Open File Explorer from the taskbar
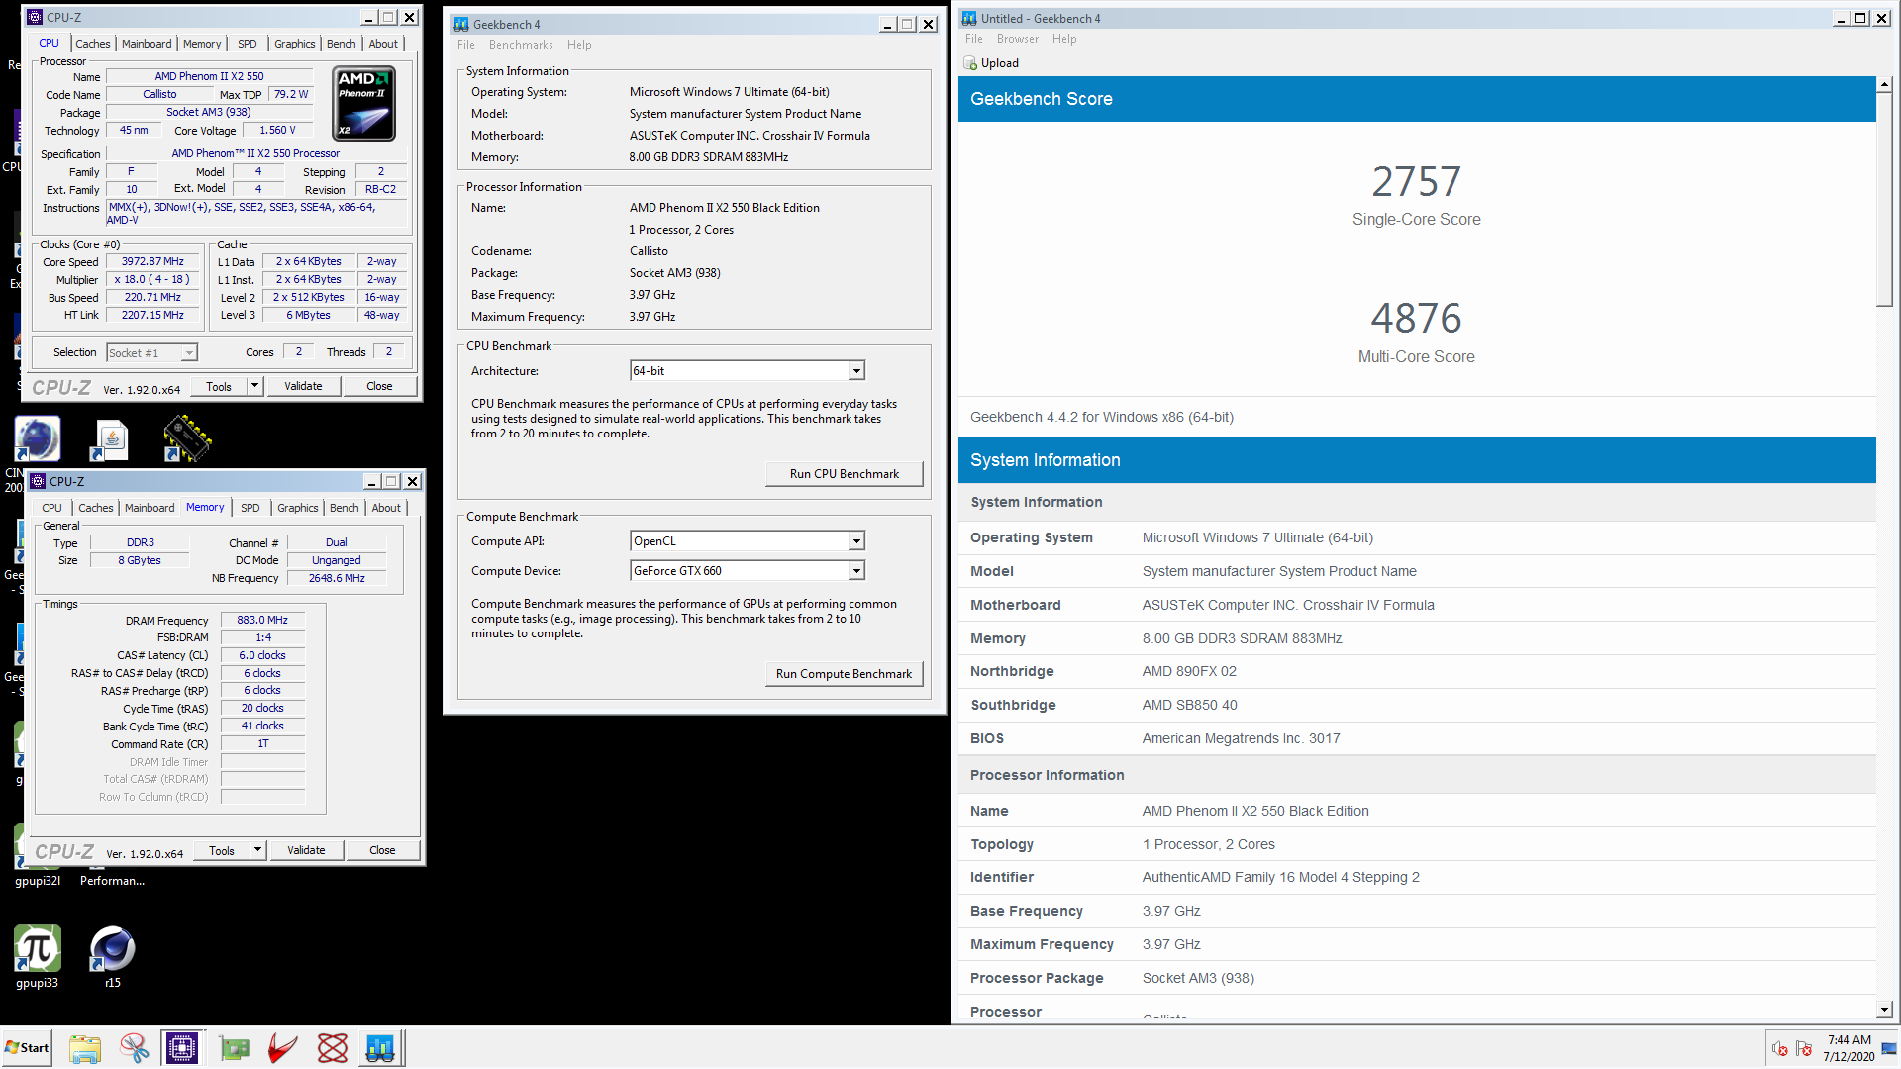This screenshot has width=1901, height=1069. [x=85, y=1048]
